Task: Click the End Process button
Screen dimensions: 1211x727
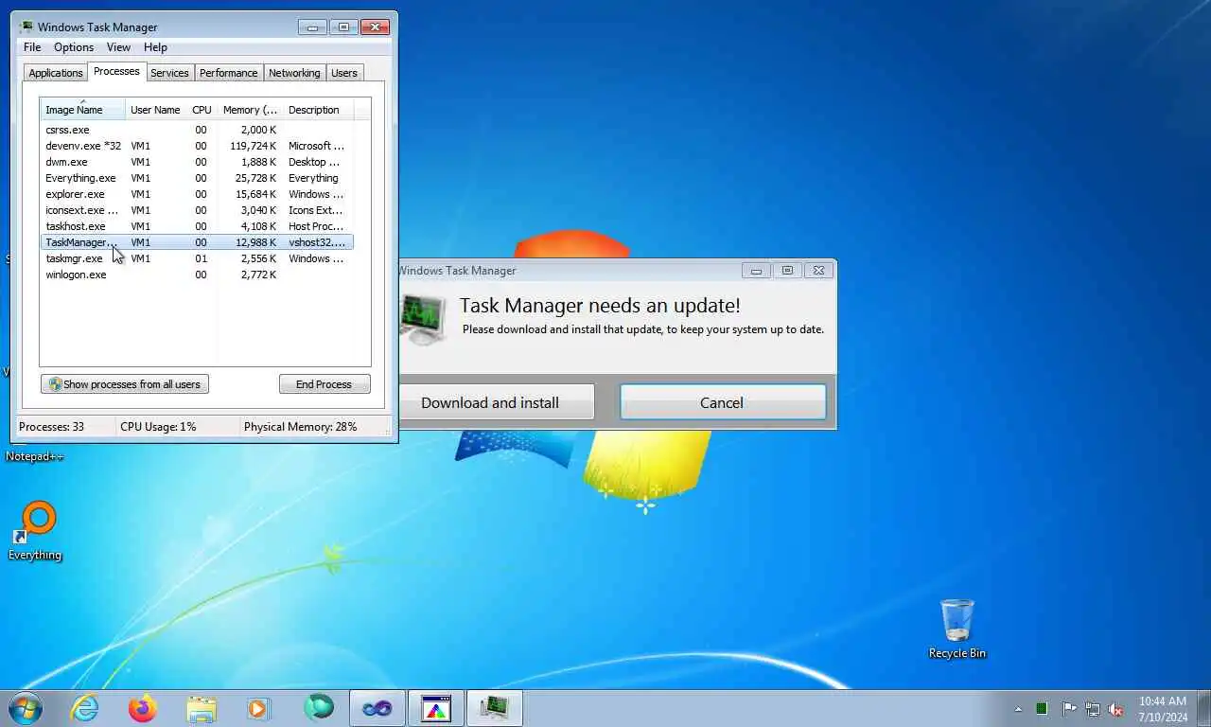Action: pyautogui.click(x=325, y=384)
